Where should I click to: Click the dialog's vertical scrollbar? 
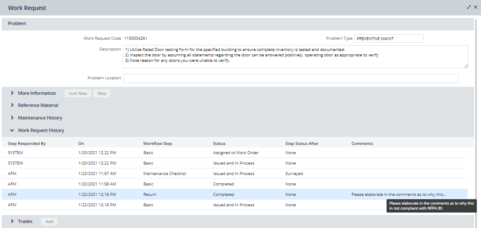[x=476, y=123]
